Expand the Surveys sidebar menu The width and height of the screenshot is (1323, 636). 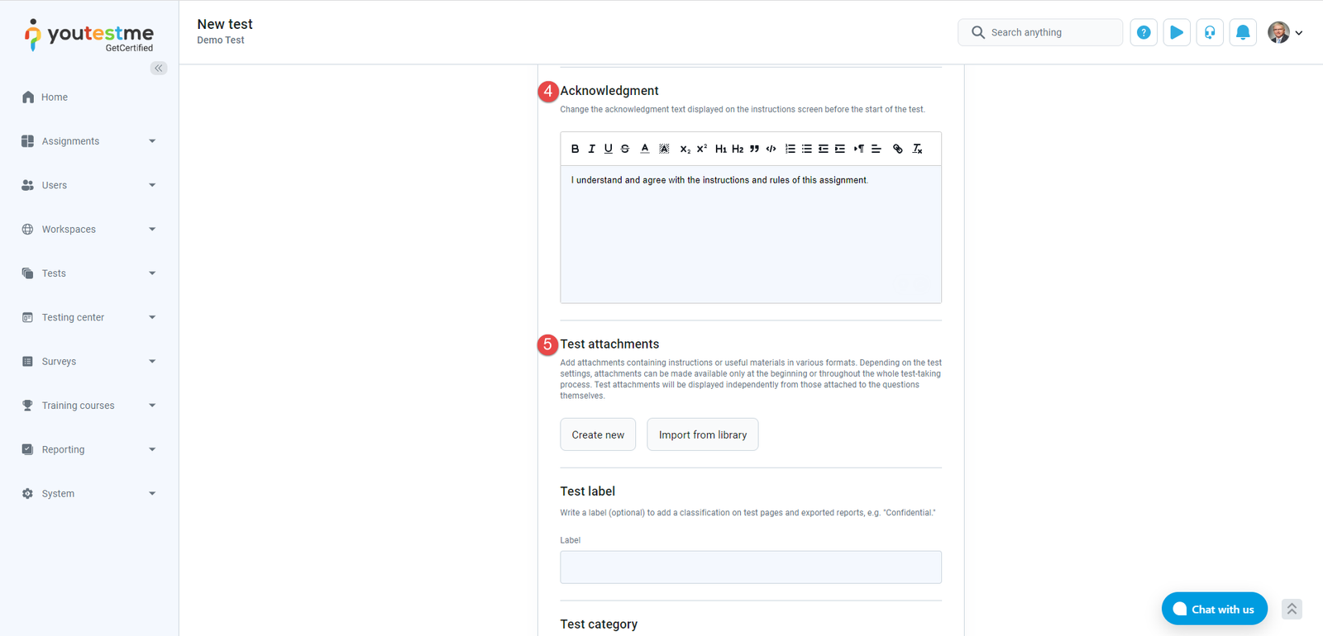pyautogui.click(x=89, y=362)
